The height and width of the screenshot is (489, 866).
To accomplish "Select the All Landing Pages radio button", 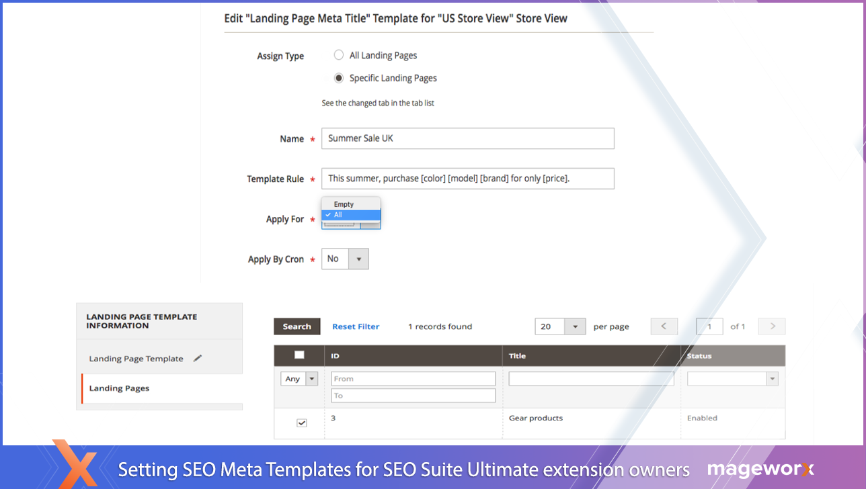I will 339,55.
